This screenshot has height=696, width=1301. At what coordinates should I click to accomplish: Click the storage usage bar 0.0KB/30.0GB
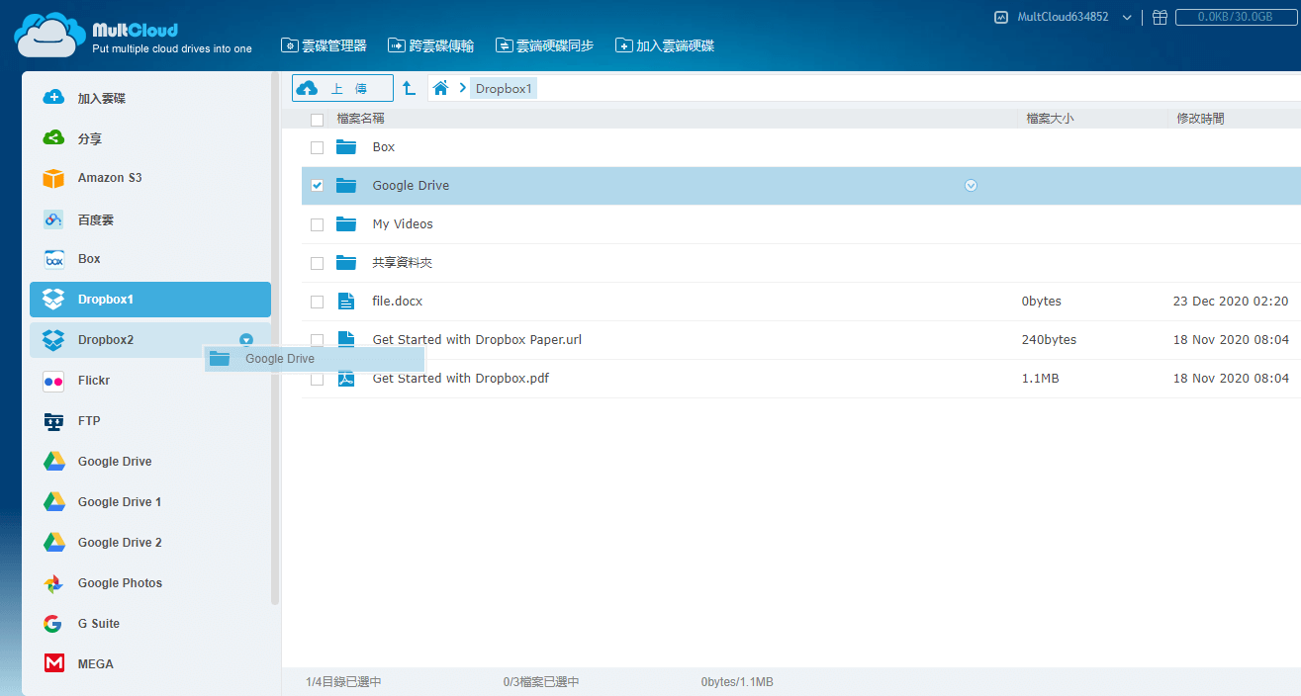[1235, 17]
